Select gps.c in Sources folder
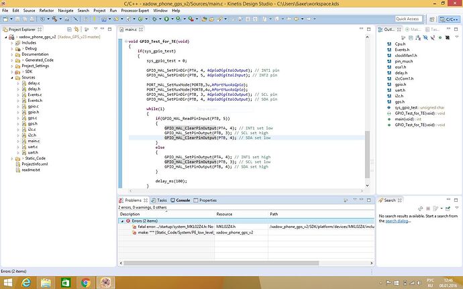The height and width of the screenshot is (289, 463). (30, 118)
